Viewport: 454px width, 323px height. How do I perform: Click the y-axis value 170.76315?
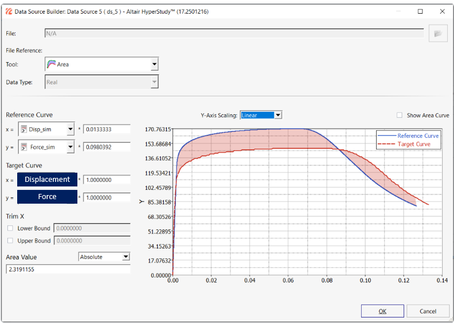(x=158, y=129)
